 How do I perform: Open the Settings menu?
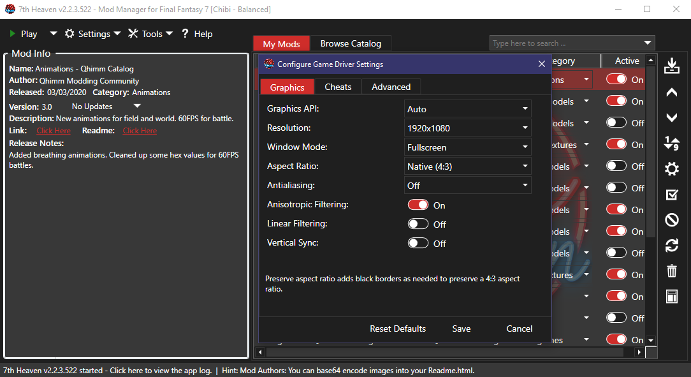(92, 34)
